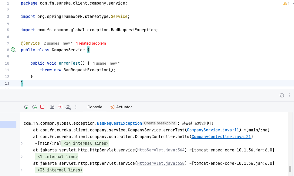Select the highlighted item in left run panel

coord(8,124)
